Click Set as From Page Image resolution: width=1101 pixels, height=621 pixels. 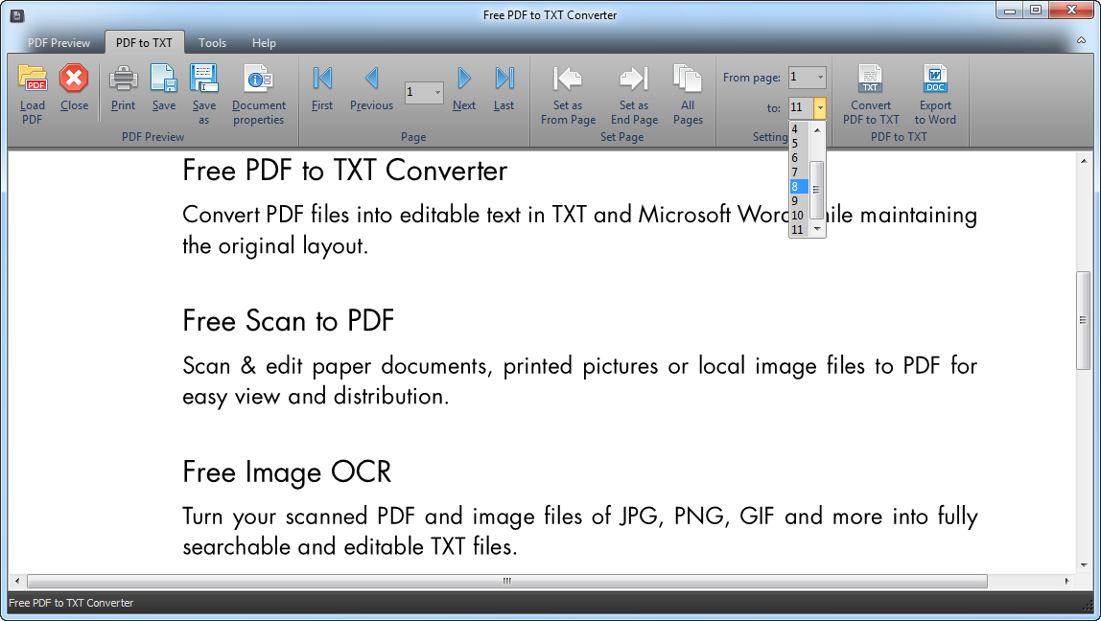tap(568, 80)
